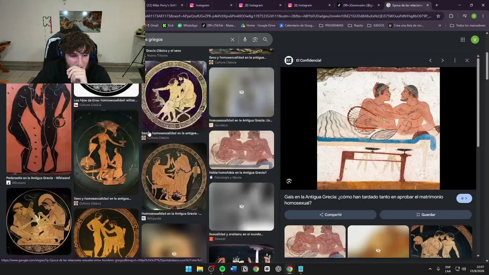
Task: Click the browser address bar URL
Action: 288,16
